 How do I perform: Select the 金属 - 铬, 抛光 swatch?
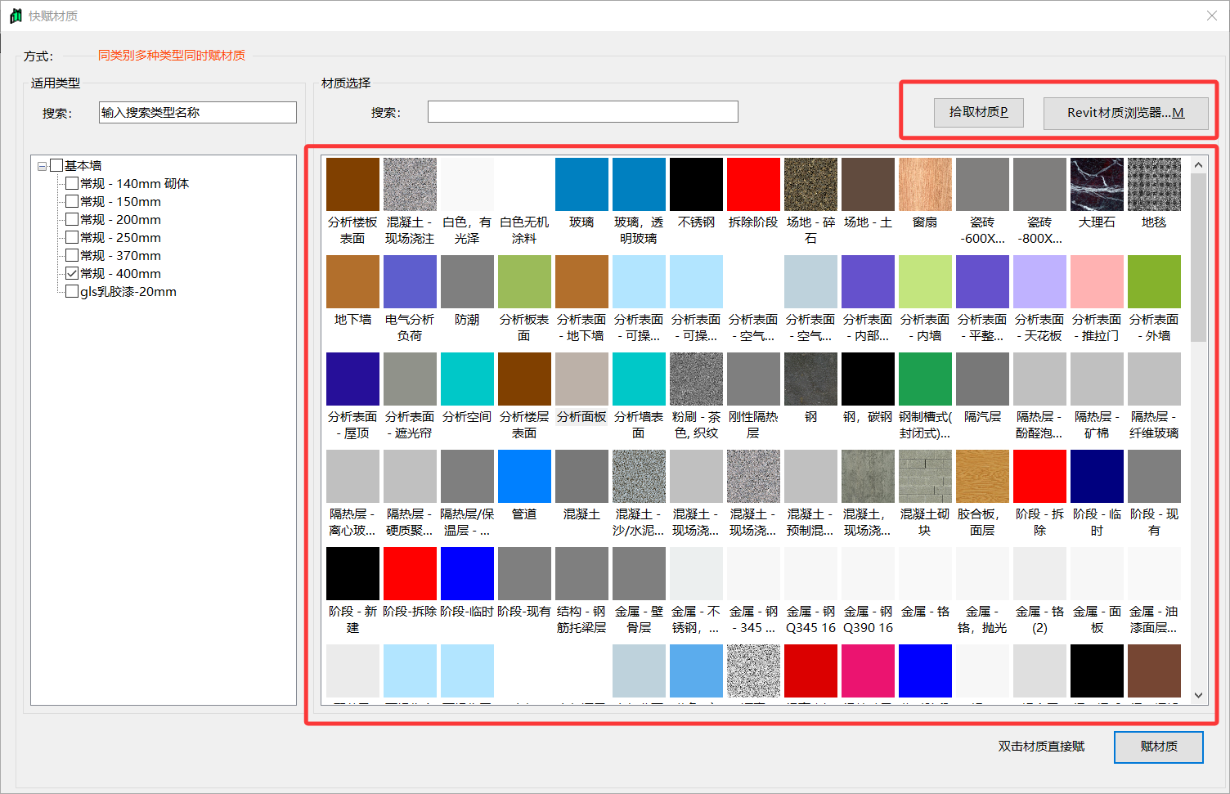tap(982, 574)
